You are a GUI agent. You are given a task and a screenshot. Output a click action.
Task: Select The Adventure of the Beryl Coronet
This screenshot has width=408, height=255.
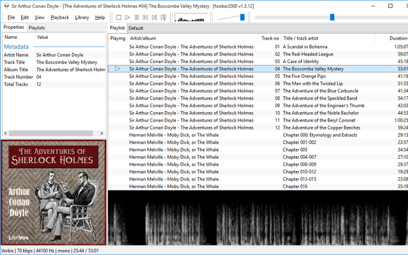(x=258, y=120)
